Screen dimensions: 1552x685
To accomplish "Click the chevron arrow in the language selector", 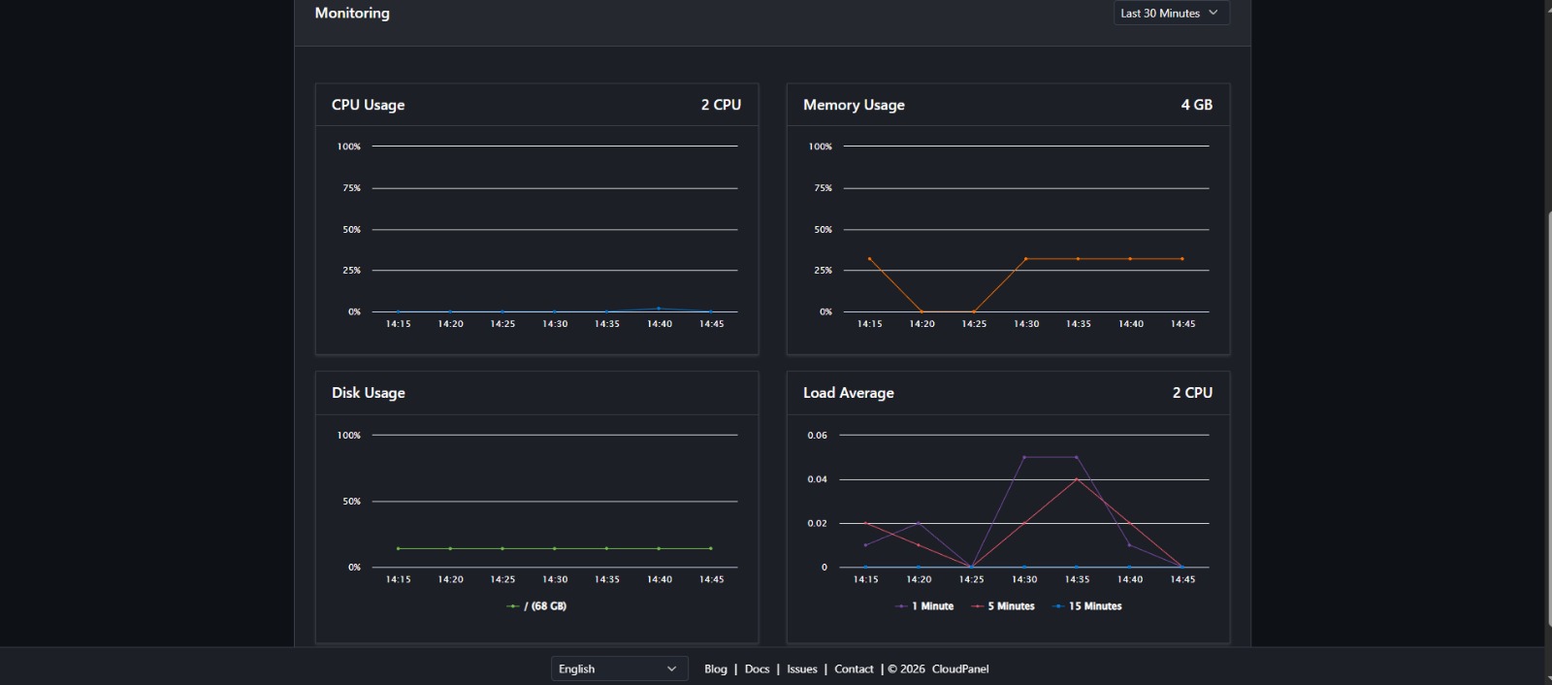I will pos(671,669).
